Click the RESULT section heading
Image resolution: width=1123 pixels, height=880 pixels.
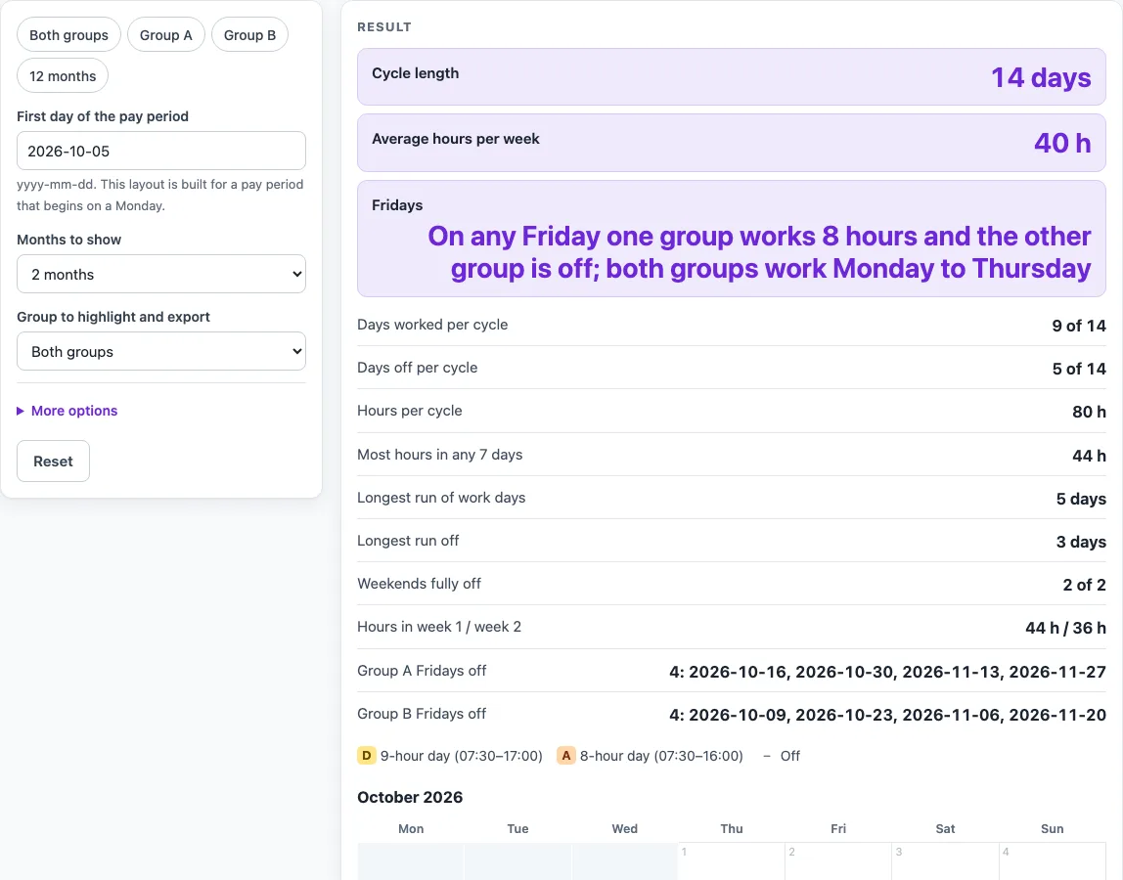[383, 26]
